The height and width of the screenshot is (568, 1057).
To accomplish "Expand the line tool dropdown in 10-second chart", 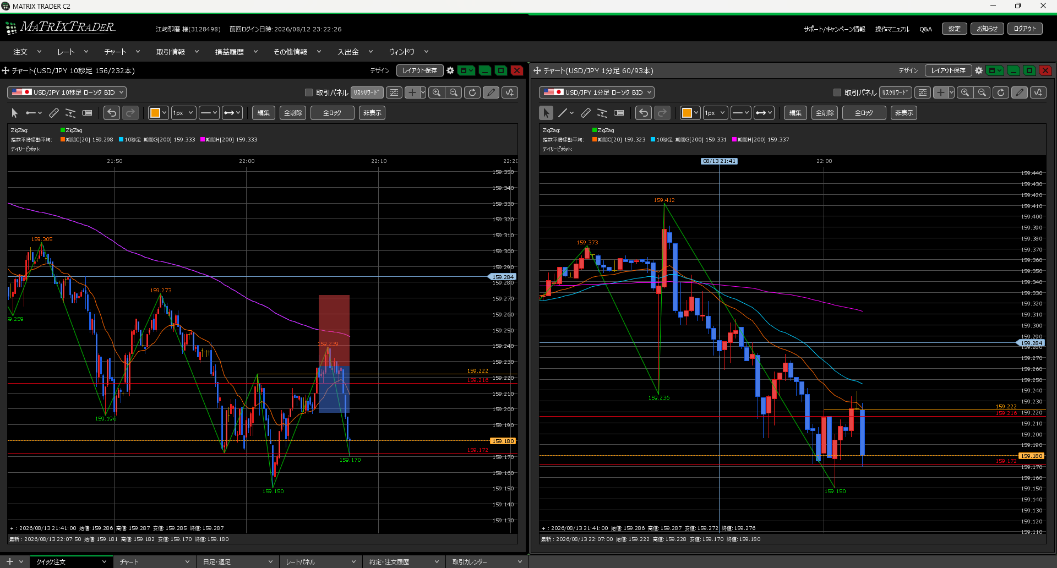I will pos(40,113).
